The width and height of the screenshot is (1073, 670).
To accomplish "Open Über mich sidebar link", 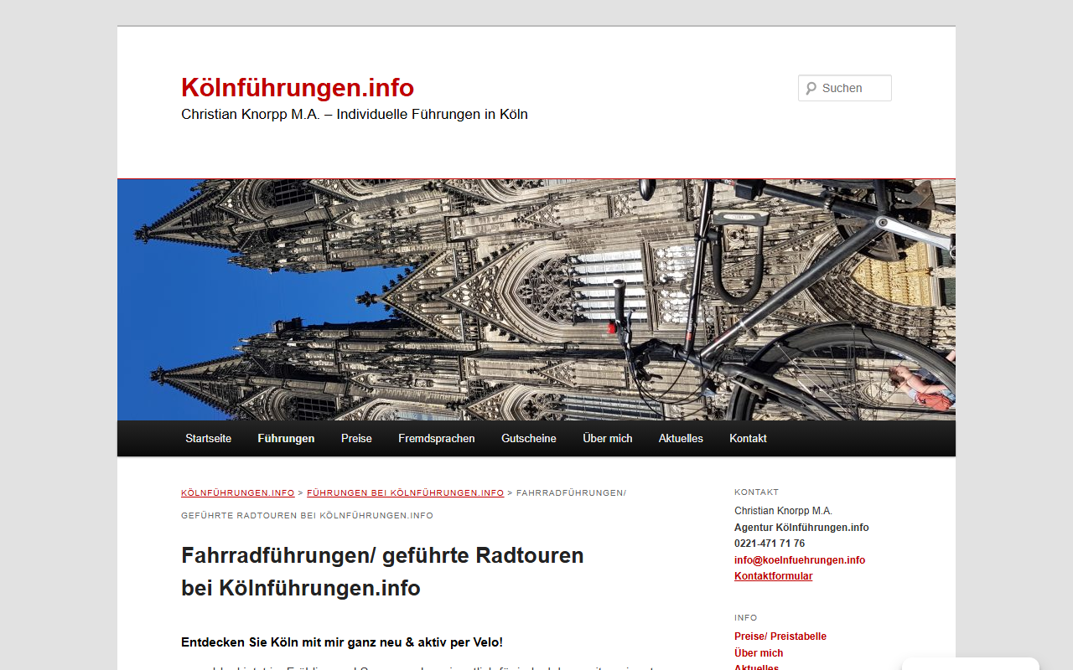I will pyautogui.click(x=759, y=653).
